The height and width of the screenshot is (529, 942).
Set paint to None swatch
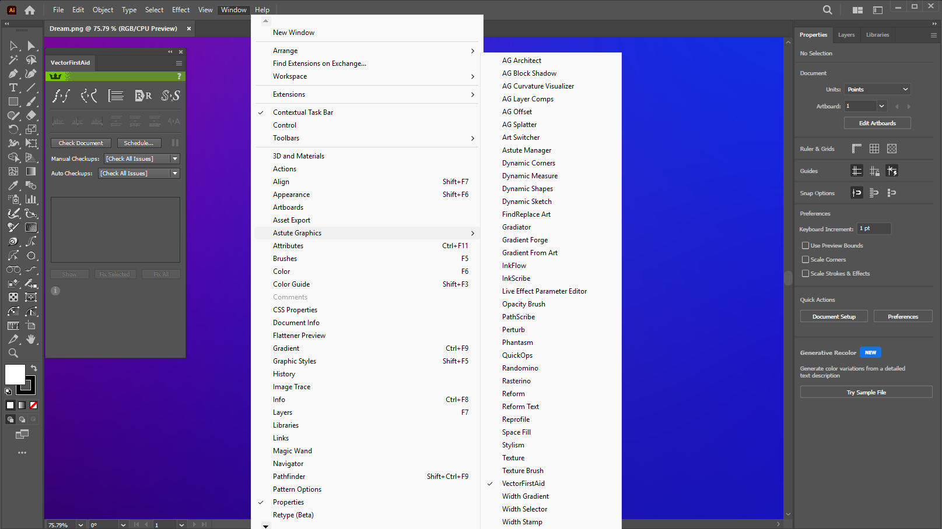33,405
